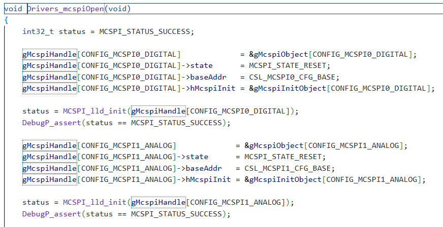
Task: Click the first MCSPI_lld_init call
Action: (x=94, y=111)
